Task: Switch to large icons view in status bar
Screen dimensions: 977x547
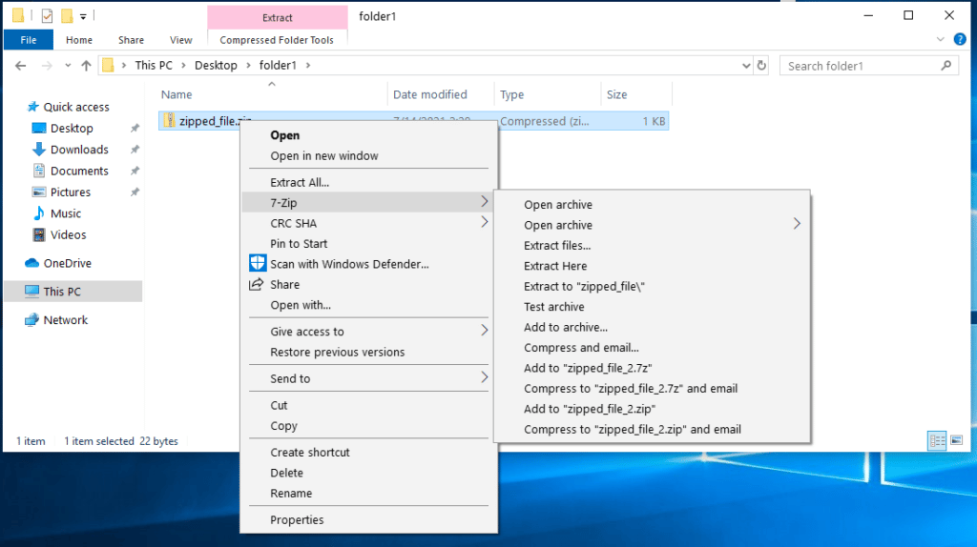Action: (x=957, y=440)
